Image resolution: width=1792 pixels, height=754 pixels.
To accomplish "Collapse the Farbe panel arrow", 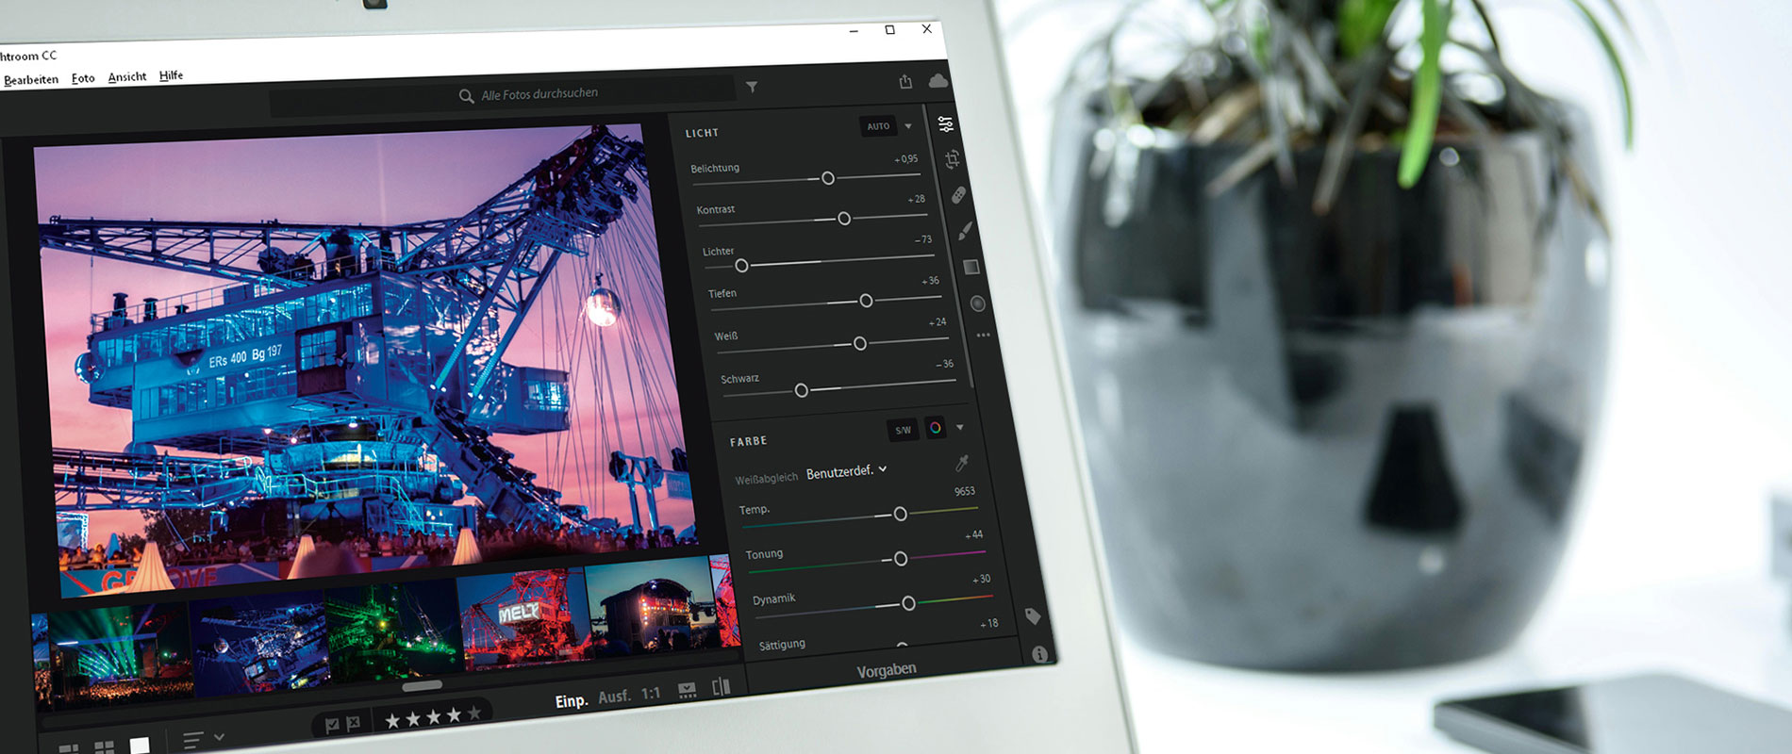I will point(959,428).
